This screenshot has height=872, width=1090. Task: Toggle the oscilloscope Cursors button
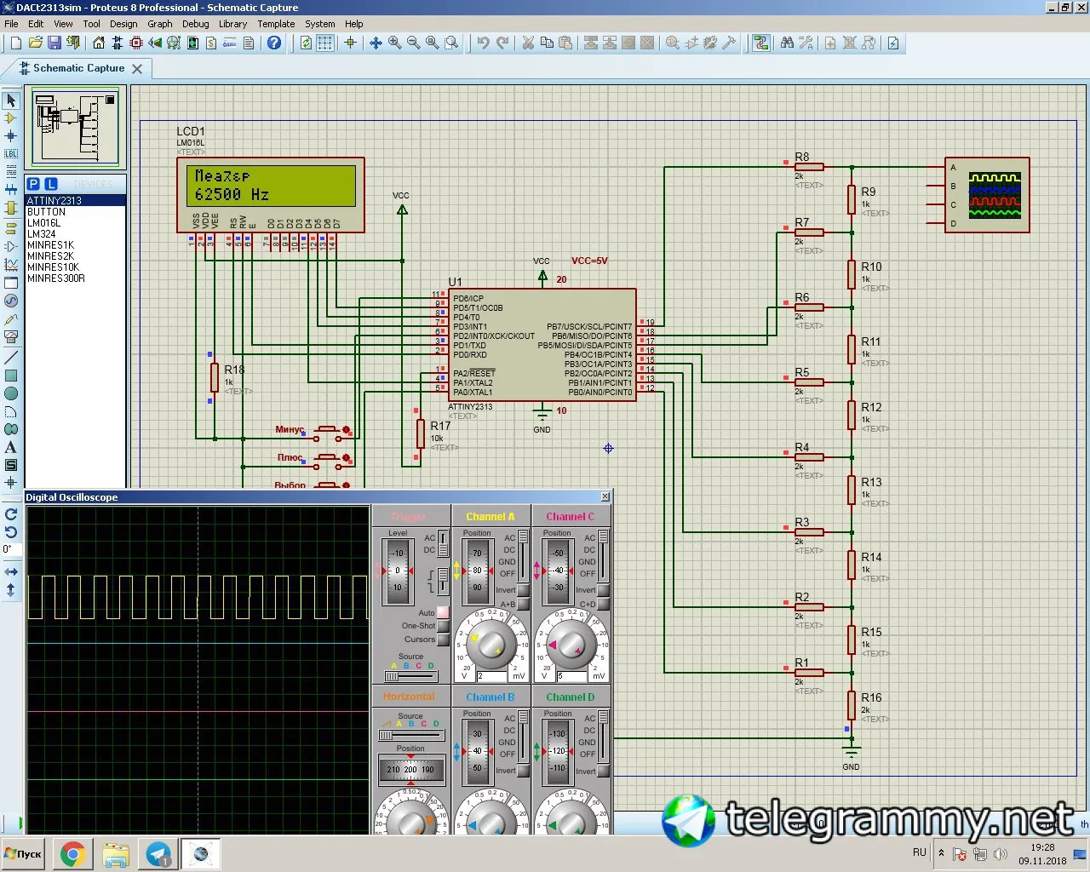coord(443,640)
